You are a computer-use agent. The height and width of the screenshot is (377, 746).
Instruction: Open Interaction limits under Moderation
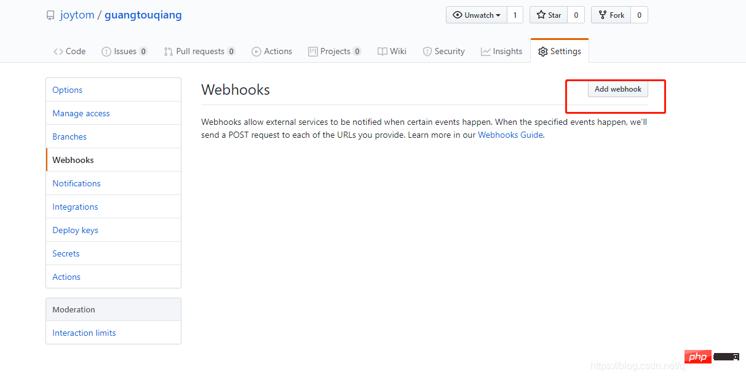(x=114, y=333)
